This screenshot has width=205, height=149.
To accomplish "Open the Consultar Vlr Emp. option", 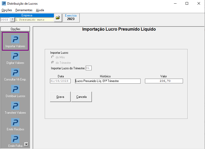I will (15, 75).
